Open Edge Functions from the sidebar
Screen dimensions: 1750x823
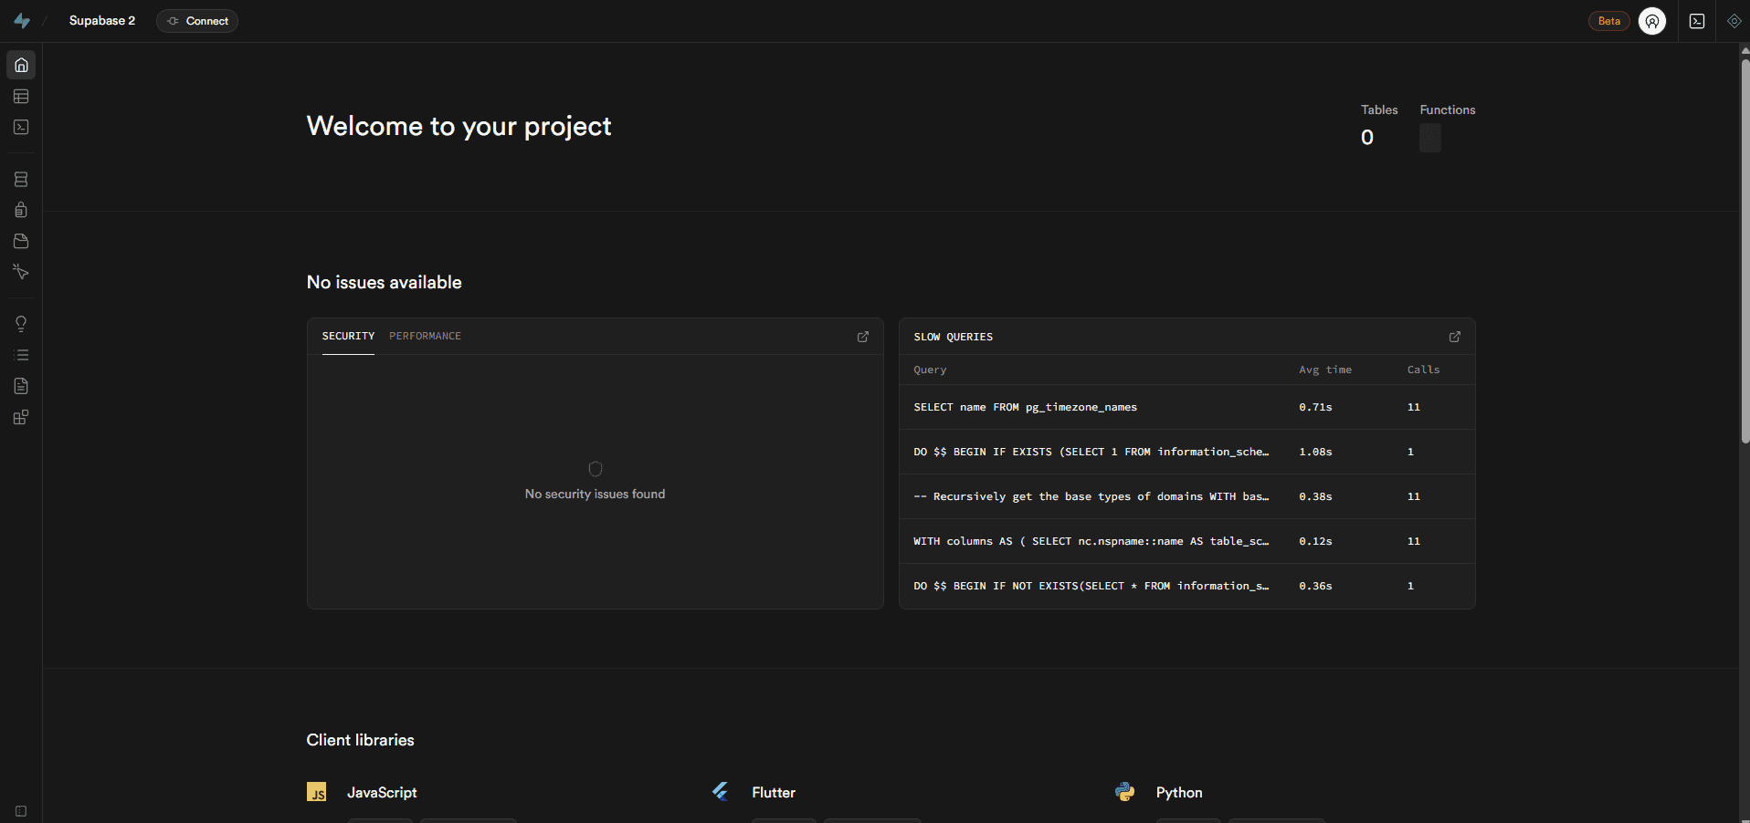pos(21,272)
